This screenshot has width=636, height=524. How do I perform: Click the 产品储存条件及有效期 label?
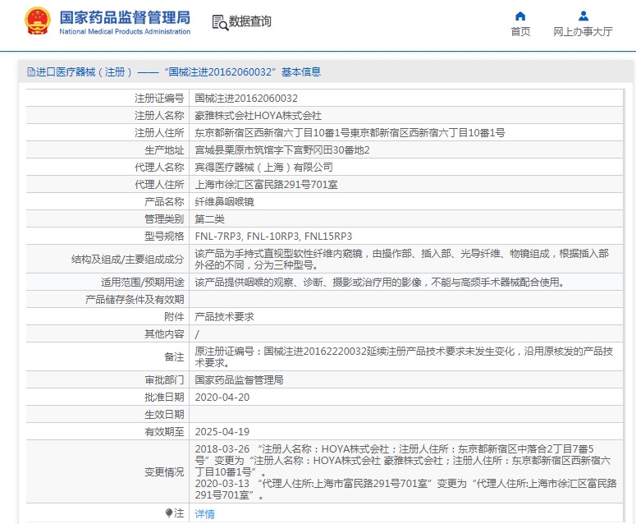click(135, 300)
